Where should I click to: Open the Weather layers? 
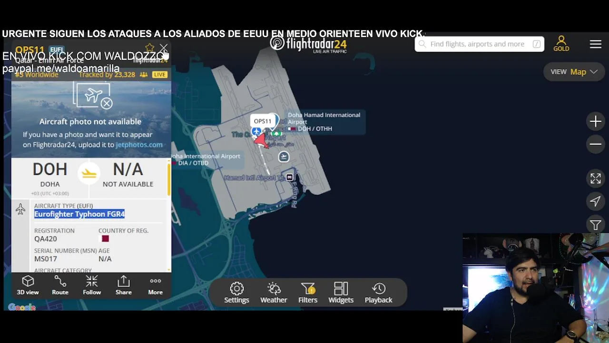[274, 293]
